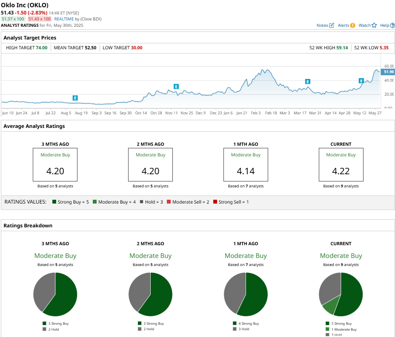
Task: Click the earnings marker near Mar 17
Action: [308, 82]
